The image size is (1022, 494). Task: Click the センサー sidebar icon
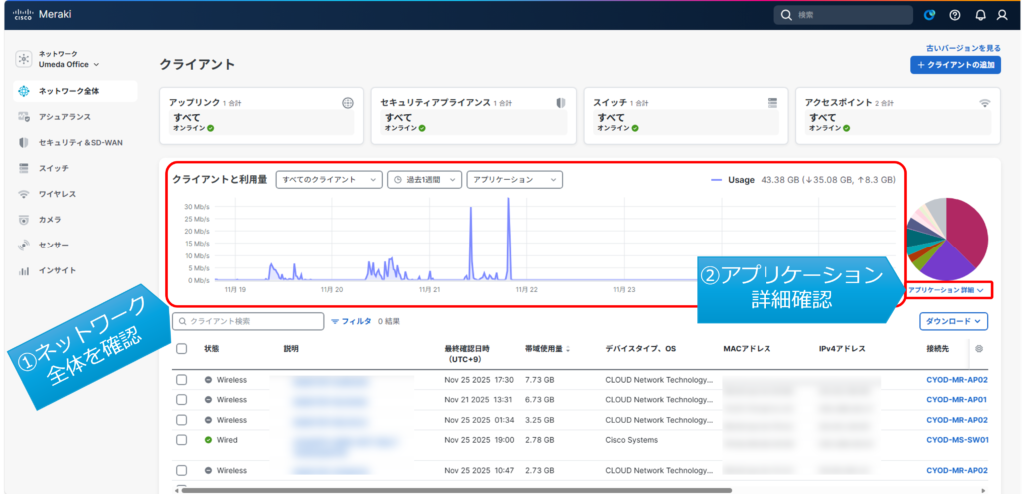(24, 246)
